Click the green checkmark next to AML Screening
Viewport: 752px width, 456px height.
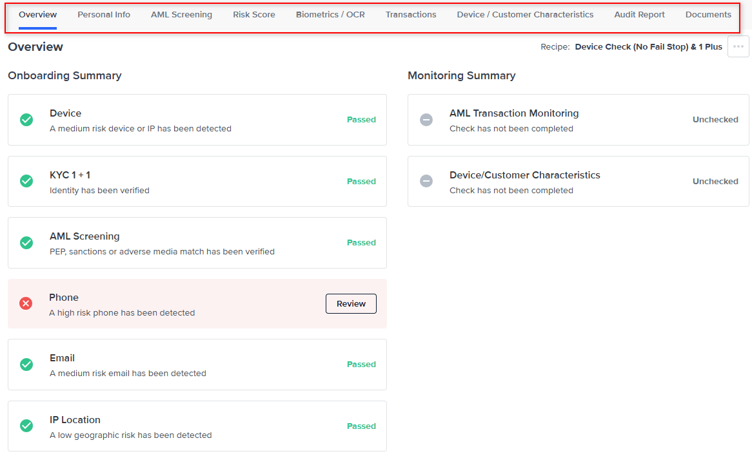(26, 243)
